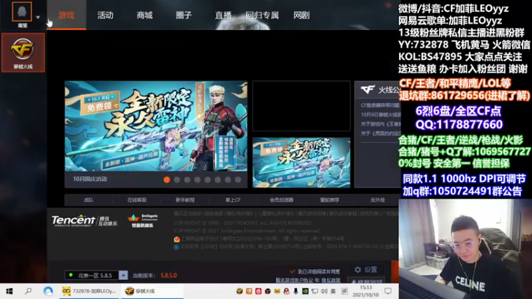Viewport: 532px width, 299px height.
Task: Open the 隐私政策 link
Action: click(x=331, y=280)
